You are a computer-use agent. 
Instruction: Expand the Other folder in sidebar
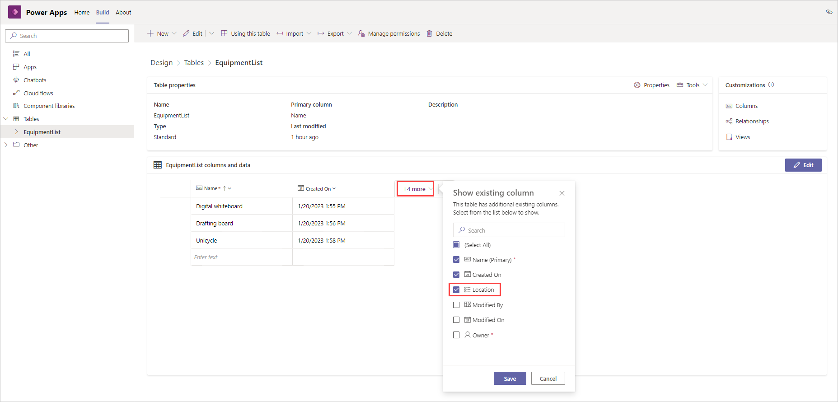(6, 145)
